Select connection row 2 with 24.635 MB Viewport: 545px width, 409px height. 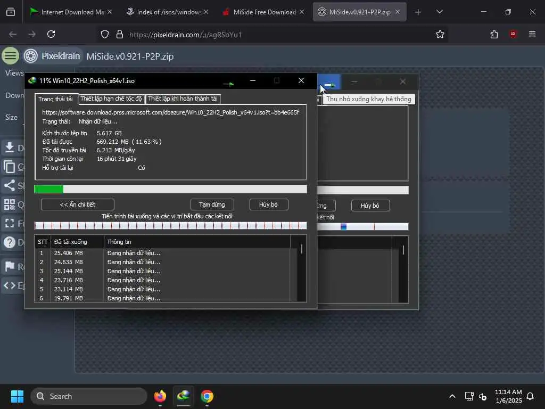(162, 262)
